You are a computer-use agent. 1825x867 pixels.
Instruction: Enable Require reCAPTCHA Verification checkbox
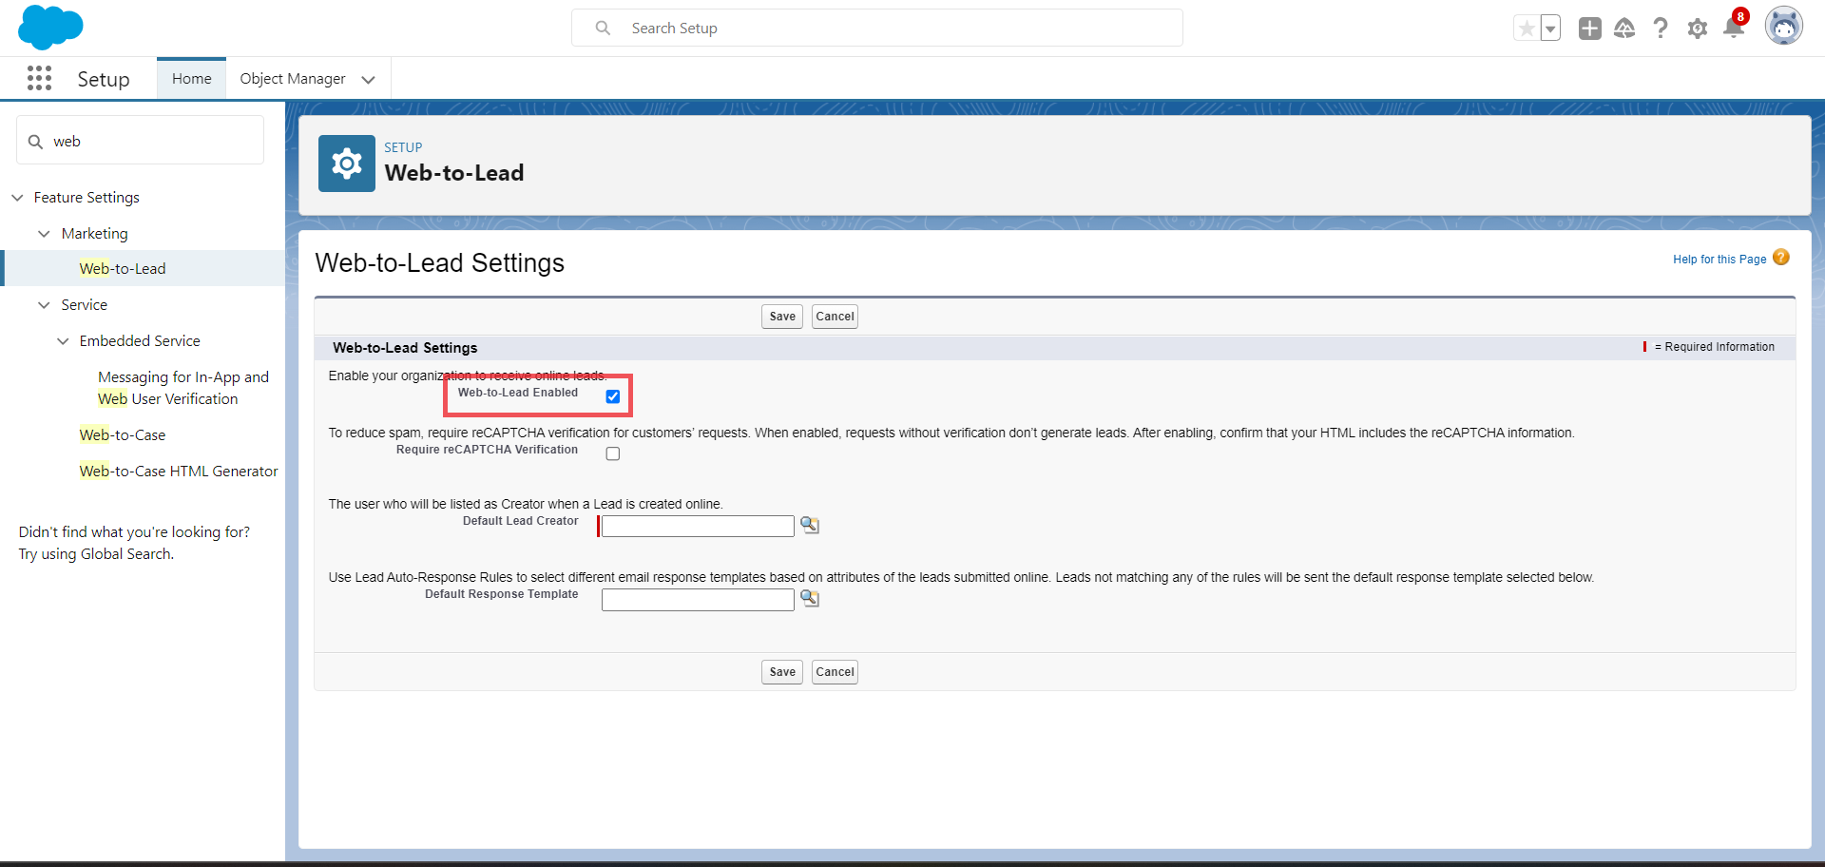click(x=613, y=453)
